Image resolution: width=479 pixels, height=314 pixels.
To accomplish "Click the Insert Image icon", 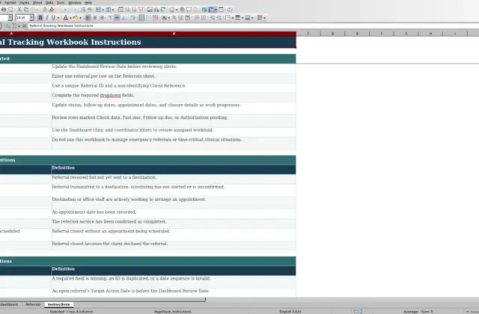I will 150,10.
